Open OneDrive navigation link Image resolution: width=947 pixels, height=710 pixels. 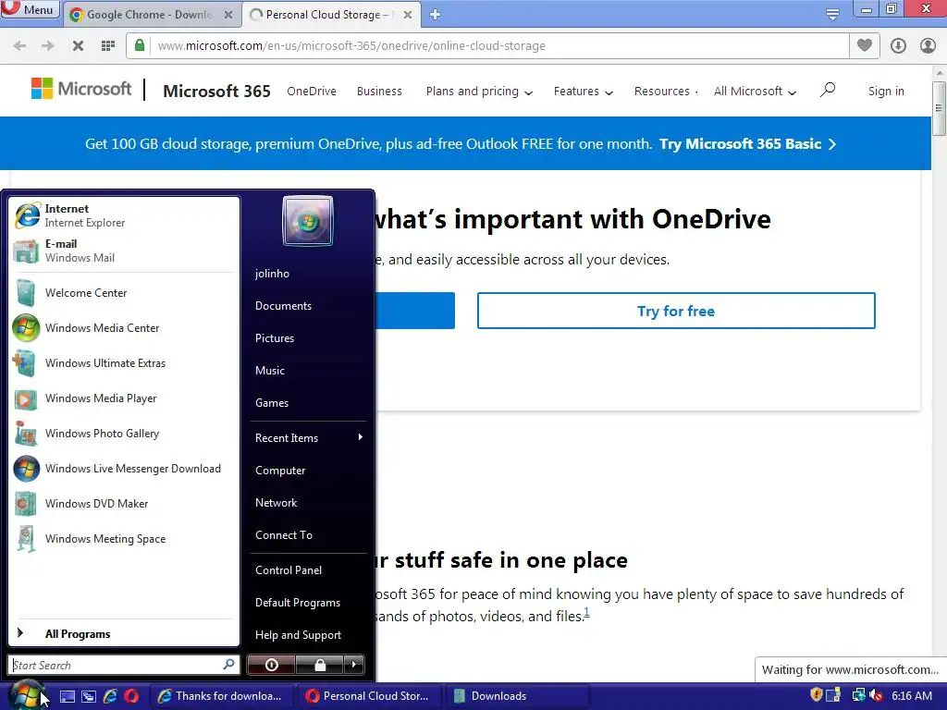coord(312,92)
